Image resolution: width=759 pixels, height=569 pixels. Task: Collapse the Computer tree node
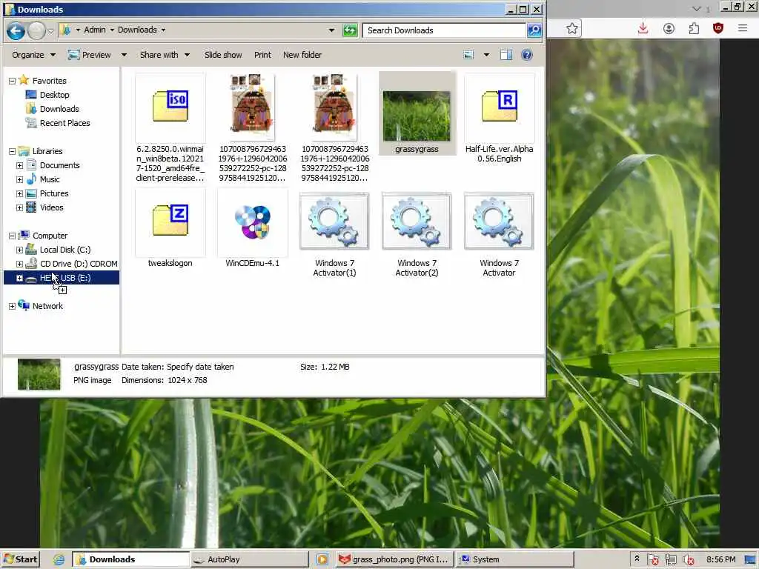click(12, 236)
